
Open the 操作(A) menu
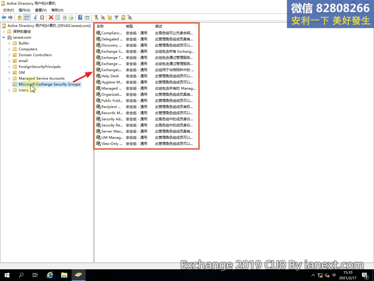click(24, 10)
